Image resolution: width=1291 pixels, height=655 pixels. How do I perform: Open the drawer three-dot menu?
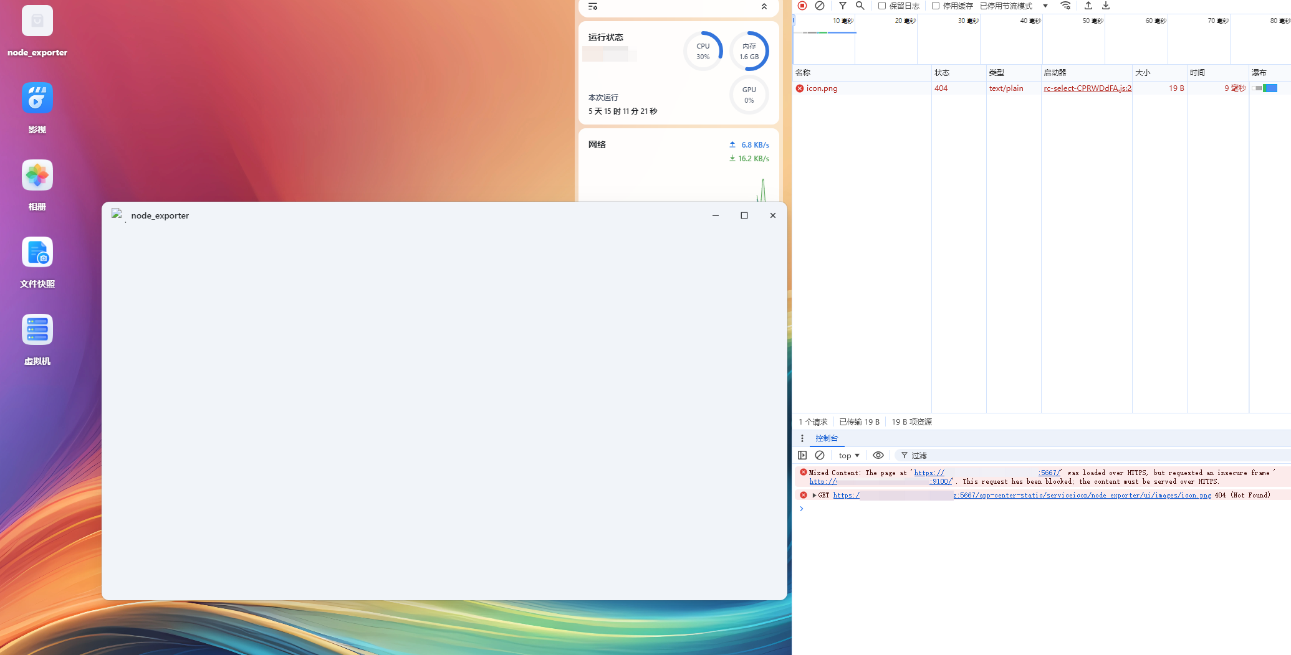802,438
